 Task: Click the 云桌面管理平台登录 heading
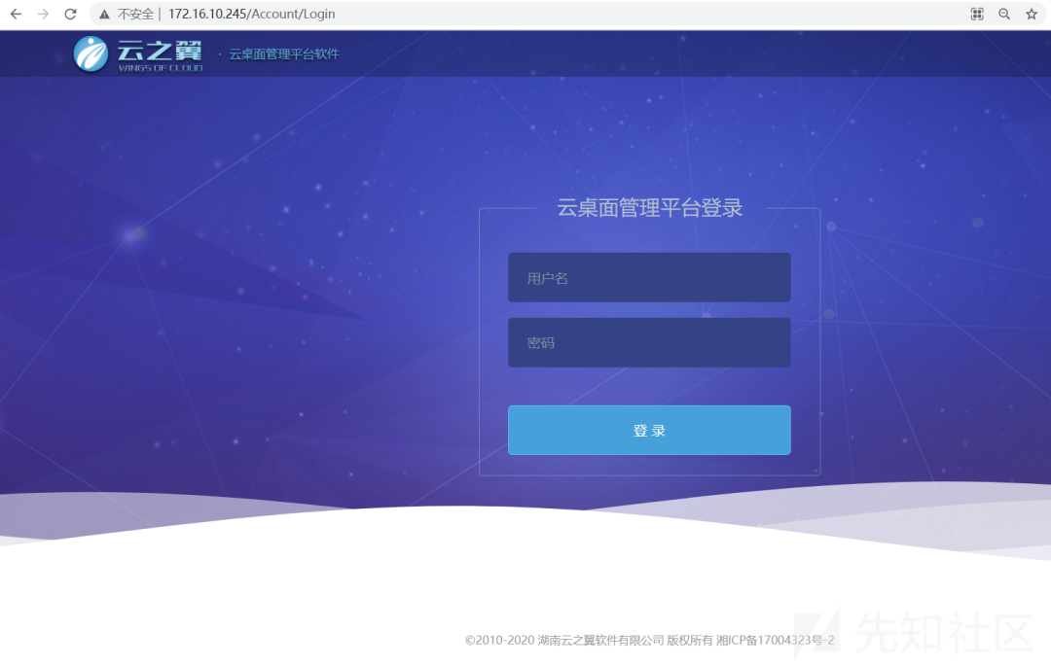pos(649,207)
